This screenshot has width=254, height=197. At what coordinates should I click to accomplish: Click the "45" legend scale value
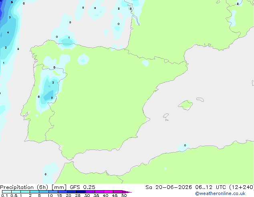(115, 195)
